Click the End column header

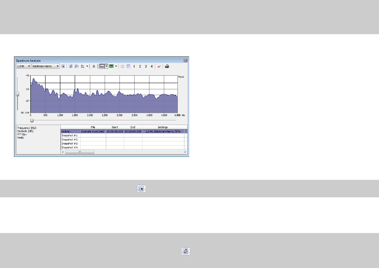133,127
